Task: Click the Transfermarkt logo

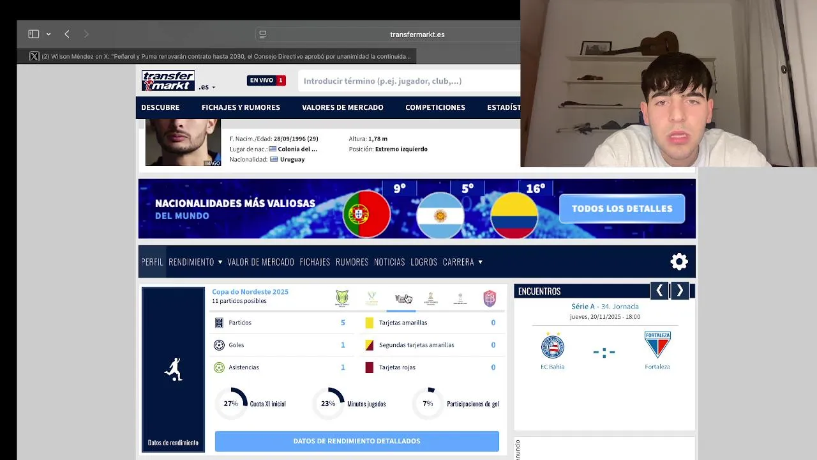Action: [x=168, y=81]
